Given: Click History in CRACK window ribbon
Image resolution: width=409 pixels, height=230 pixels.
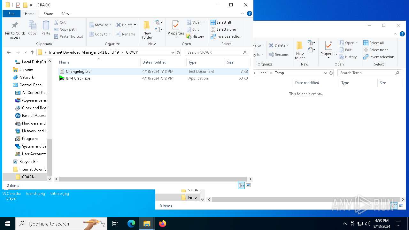Looking at the screenshot, I should pyautogui.click(x=195, y=36).
